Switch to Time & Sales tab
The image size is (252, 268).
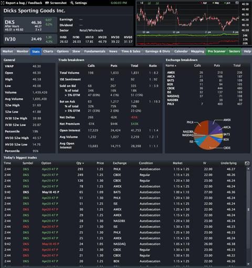pyautogui.click(x=131, y=51)
